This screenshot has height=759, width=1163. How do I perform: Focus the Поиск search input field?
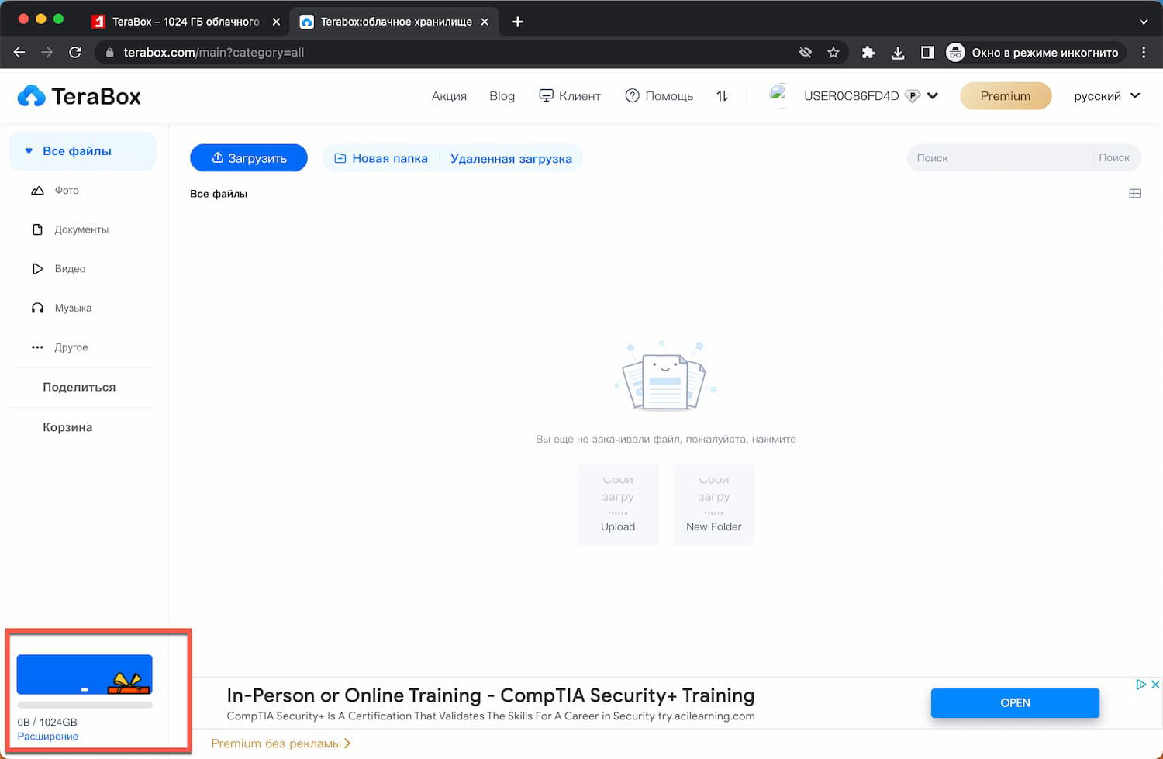[999, 158]
